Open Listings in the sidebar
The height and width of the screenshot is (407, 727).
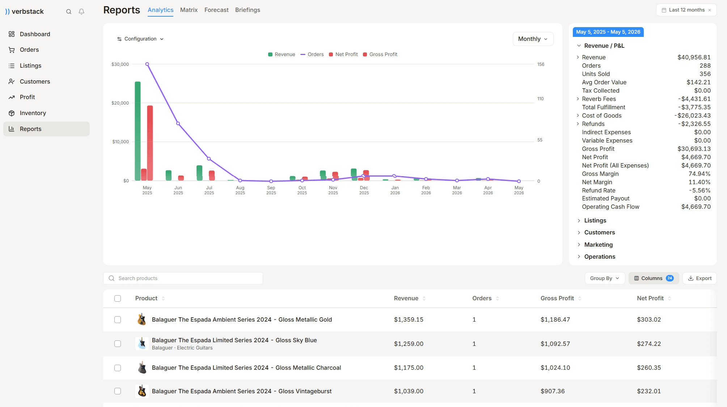tap(46, 65)
